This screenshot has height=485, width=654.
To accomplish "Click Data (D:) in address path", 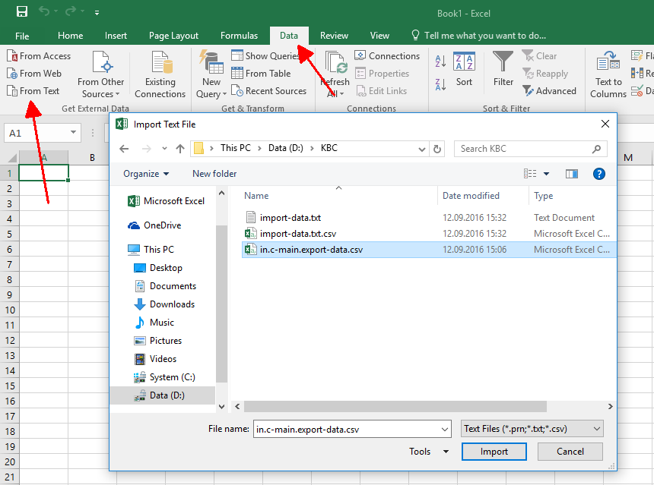I will [x=286, y=148].
